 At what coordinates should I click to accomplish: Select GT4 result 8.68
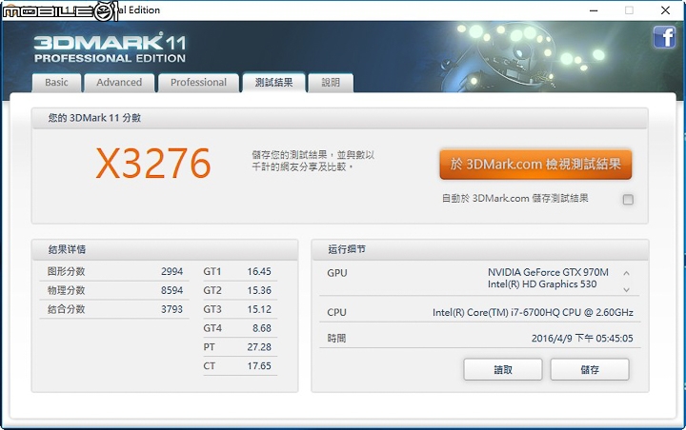(x=262, y=328)
